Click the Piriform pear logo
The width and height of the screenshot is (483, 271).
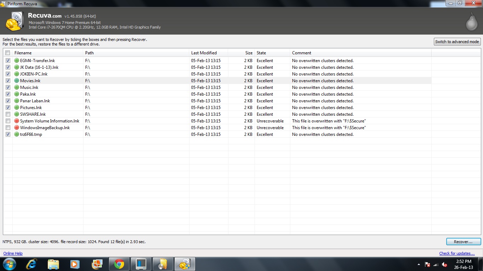pyautogui.click(x=471, y=22)
